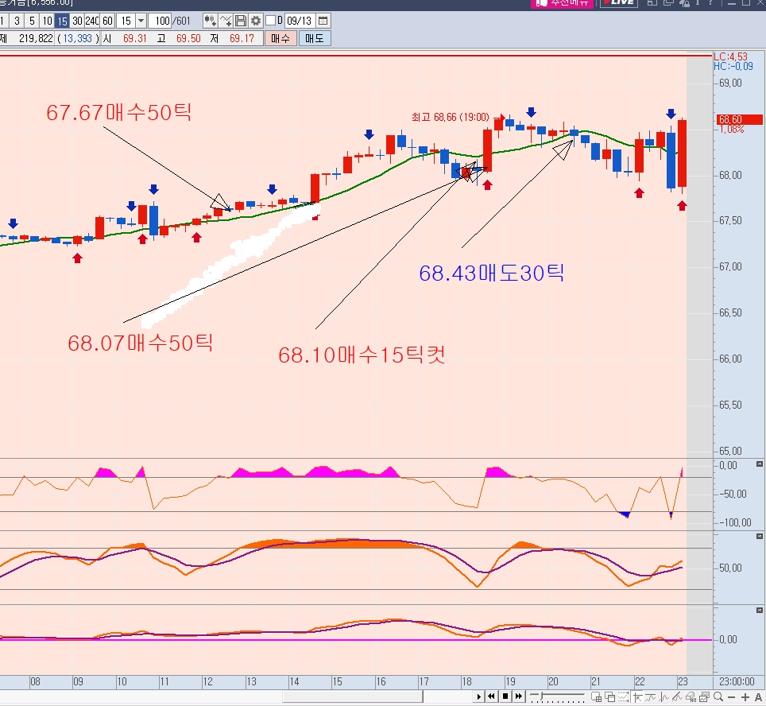Open chart settings gear icon
This screenshot has width=766, height=706.
point(255,21)
